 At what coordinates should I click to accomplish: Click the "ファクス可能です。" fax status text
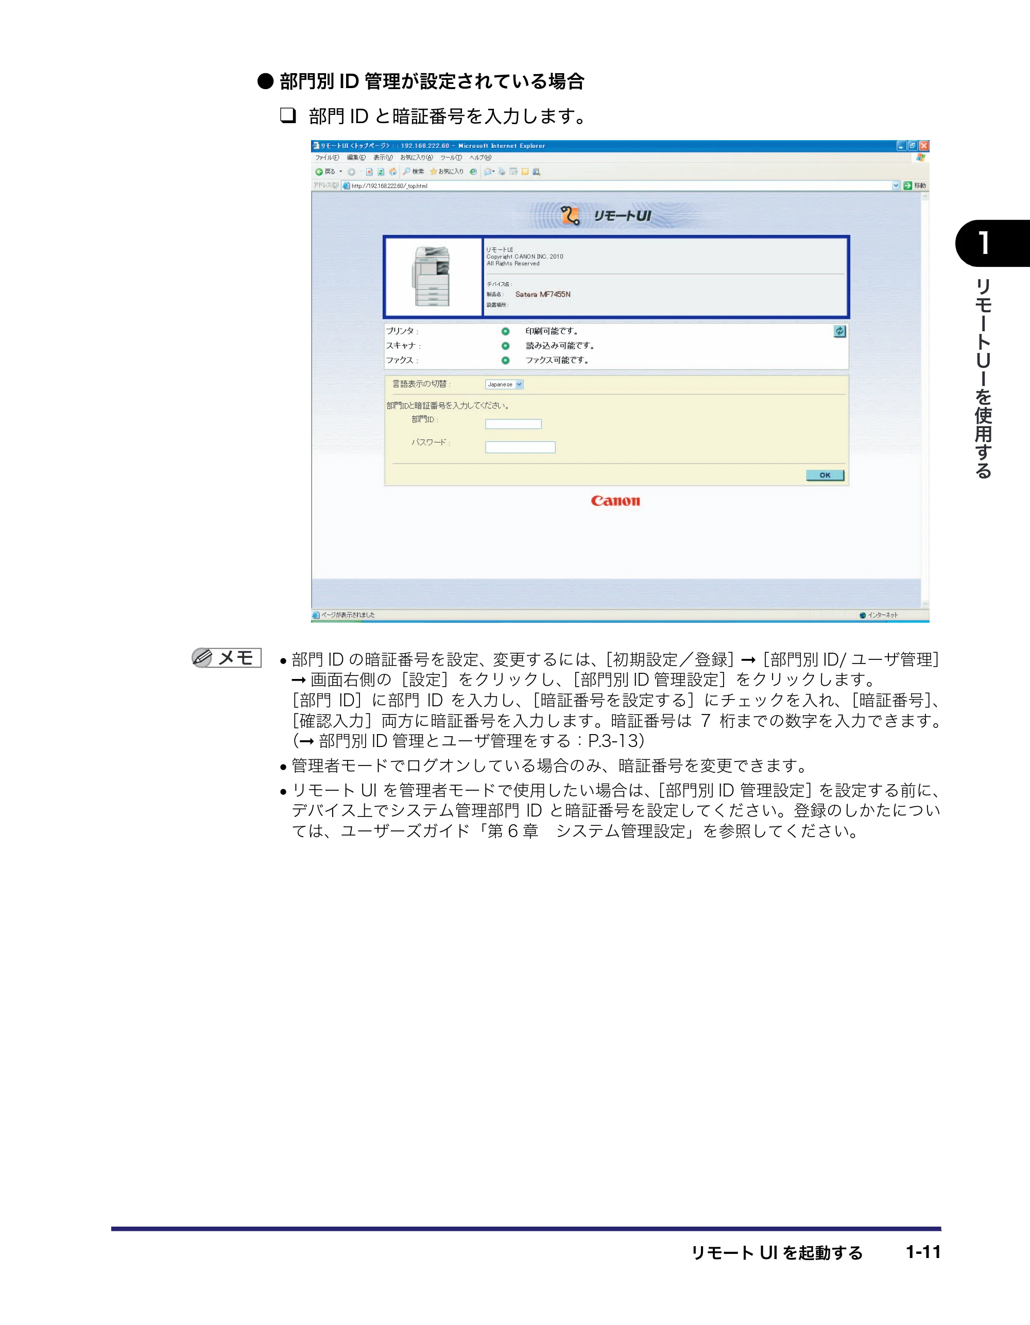557,361
